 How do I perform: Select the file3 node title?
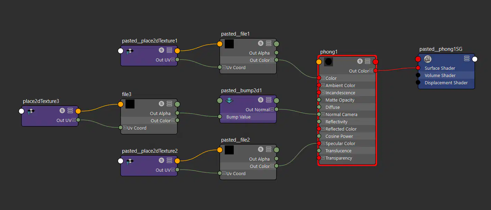click(x=127, y=94)
